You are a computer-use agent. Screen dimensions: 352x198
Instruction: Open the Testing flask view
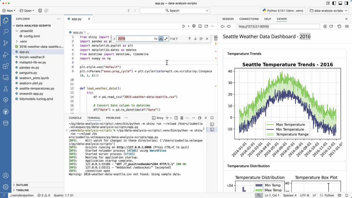(6, 89)
